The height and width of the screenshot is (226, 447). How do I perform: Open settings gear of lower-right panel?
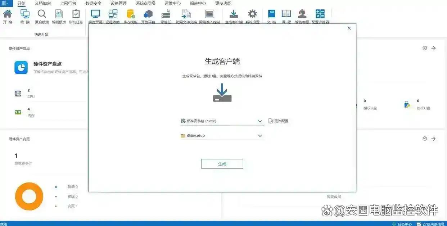pos(425,139)
